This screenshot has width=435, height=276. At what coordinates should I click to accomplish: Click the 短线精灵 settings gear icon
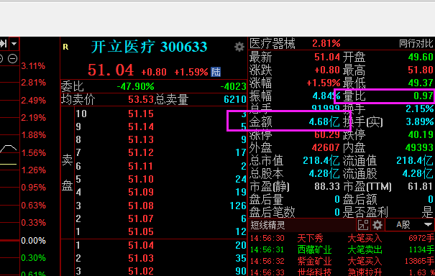(x=377, y=225)
